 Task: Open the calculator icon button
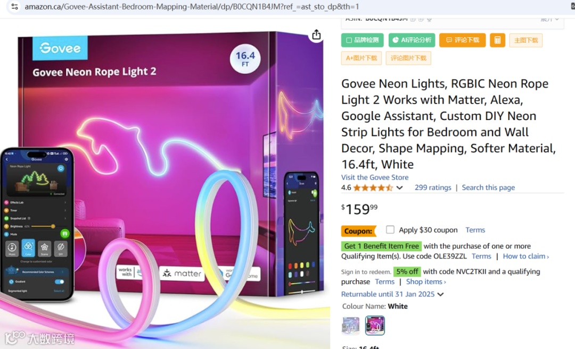coord(497,40)
